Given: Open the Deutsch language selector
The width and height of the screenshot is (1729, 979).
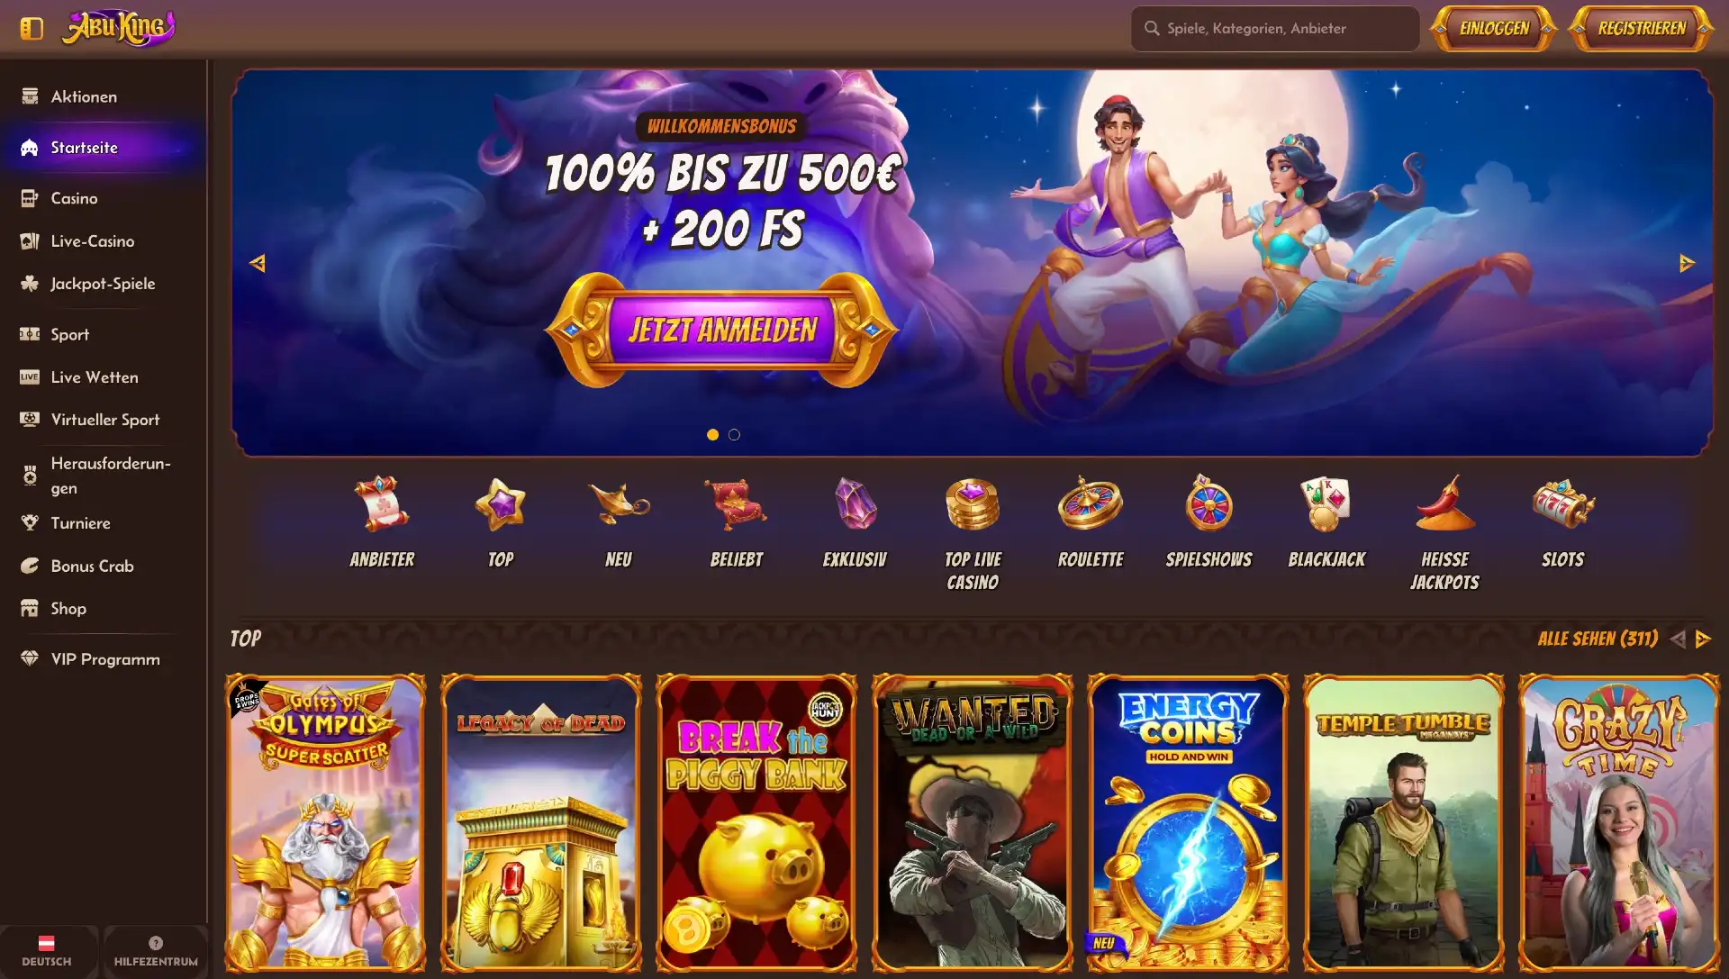Looking at the screenshot, I should [x=47, y=951].
